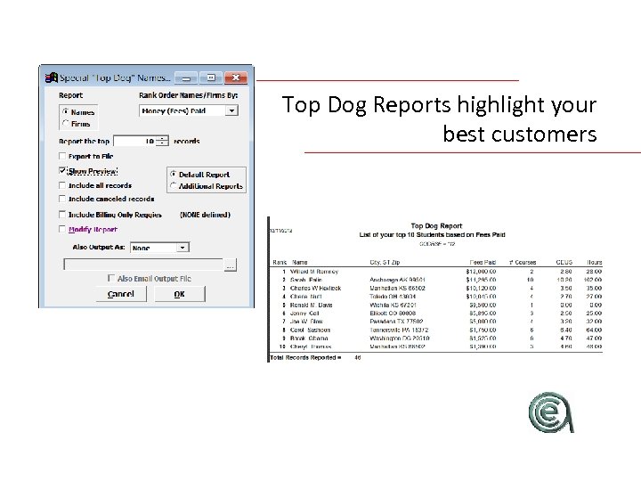This screenshot has width=641, height=481.
Task: Click the Hours column header
Action: [595, 262]
